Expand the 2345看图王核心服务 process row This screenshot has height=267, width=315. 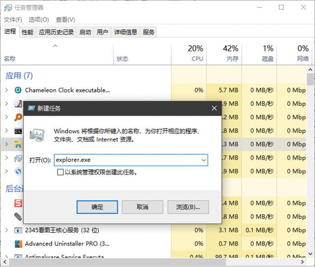point(6,230)
